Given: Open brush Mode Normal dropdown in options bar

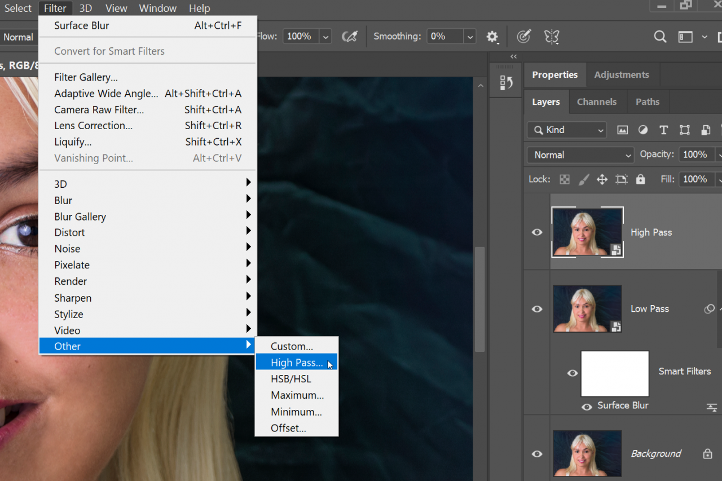Looking at the screenshot, I should pyautogui.click(x=19, y=37).
